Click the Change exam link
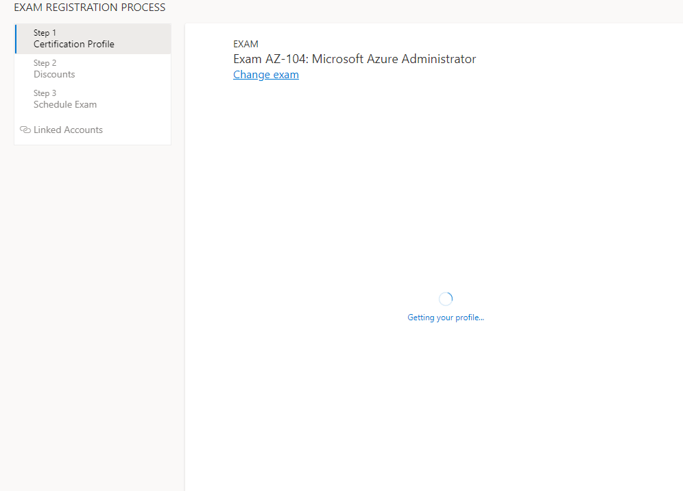Image resolution: width=683 pixels, height=491 pixels. (265, 75)
